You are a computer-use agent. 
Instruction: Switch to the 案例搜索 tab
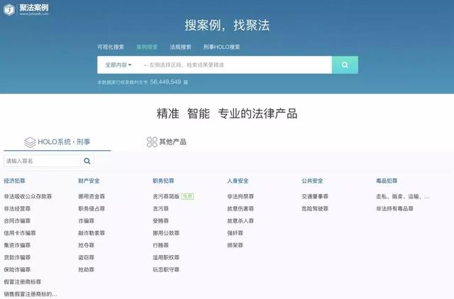pyautogui.click(x=147, y=47)
